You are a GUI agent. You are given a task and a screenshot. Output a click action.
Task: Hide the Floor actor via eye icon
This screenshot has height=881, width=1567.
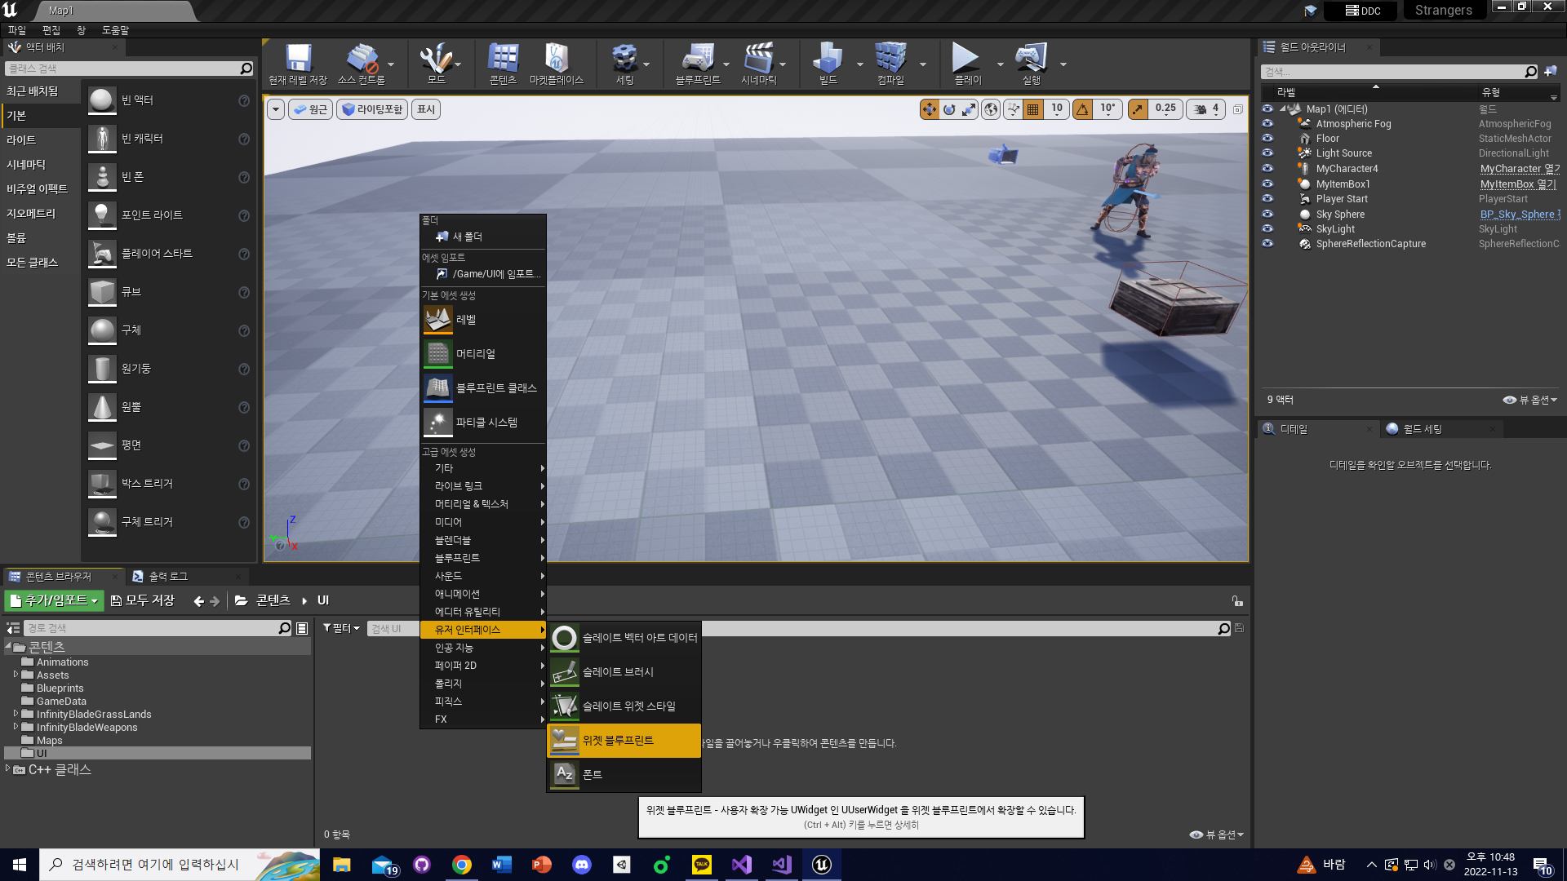coord(1267,139)
